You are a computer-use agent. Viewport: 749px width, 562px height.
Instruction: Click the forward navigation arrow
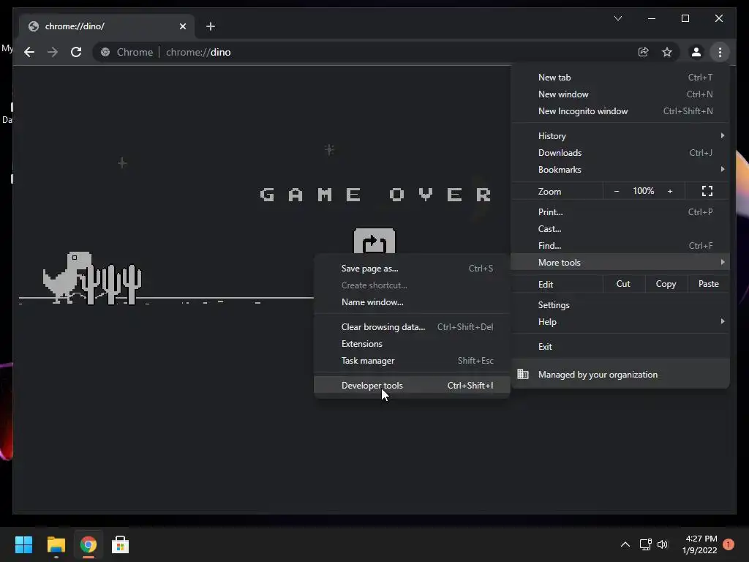coord(53,52)
